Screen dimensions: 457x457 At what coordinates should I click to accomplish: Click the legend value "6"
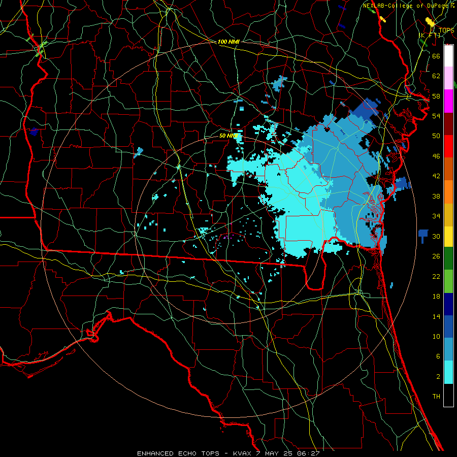(438, 356)
